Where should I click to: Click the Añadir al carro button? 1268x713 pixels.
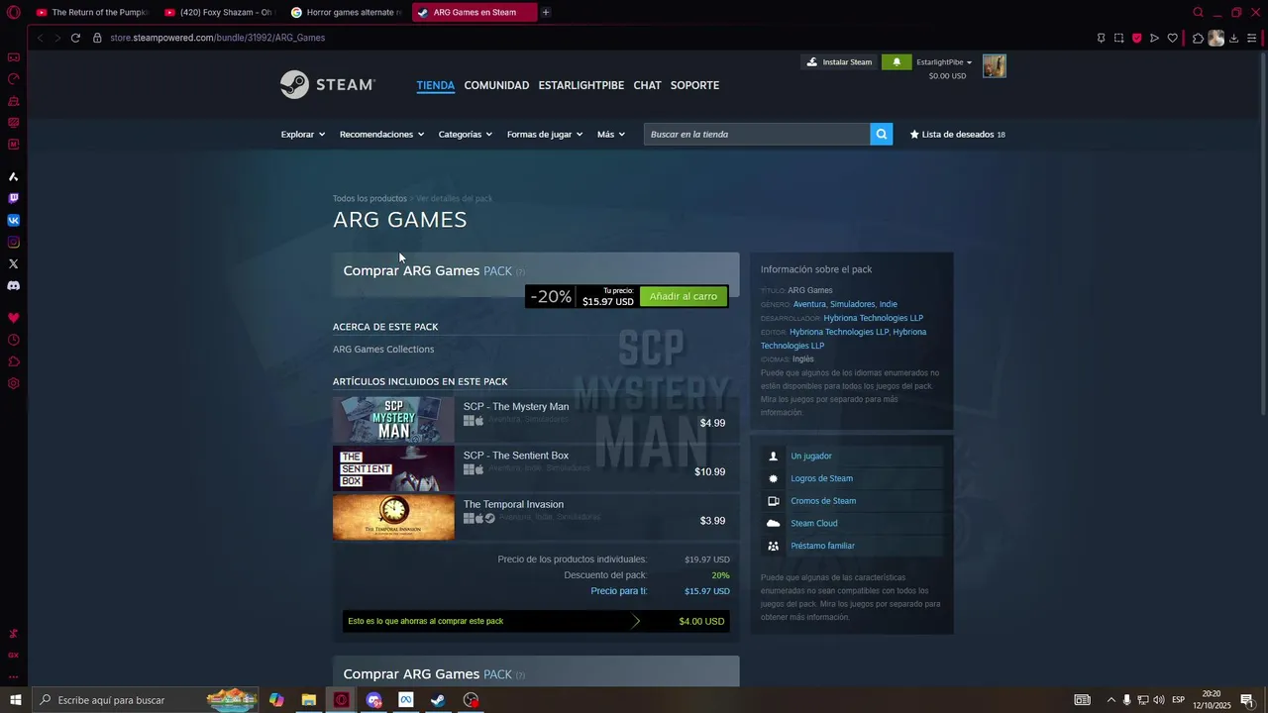click(684, 296)
